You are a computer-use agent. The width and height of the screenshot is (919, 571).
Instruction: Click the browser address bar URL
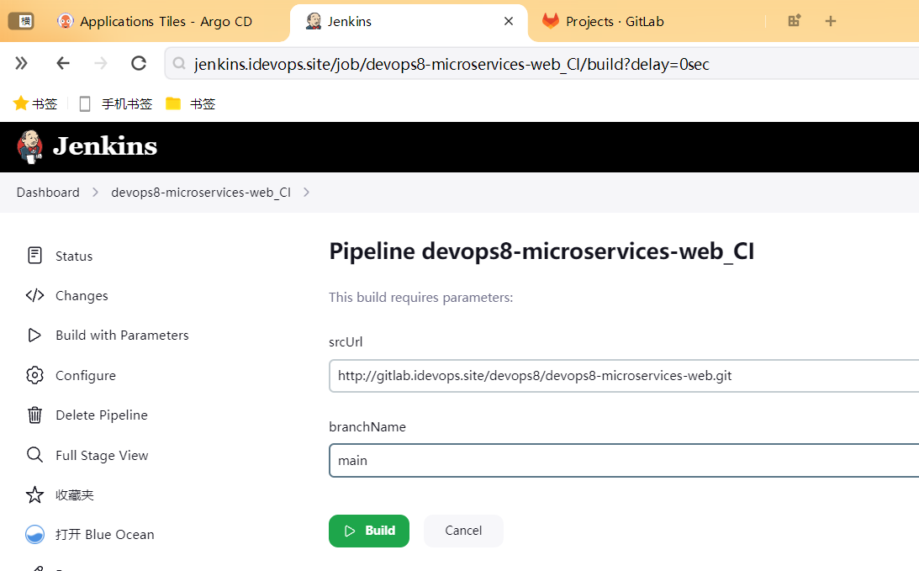click(x=452, y=64)
